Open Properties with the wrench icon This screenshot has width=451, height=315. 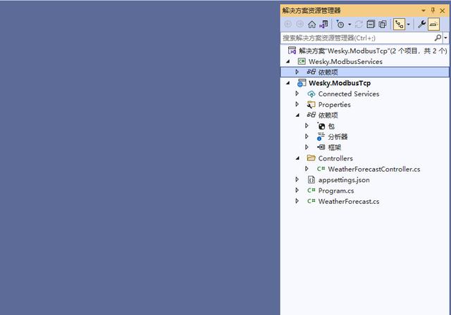pos(421,25)
